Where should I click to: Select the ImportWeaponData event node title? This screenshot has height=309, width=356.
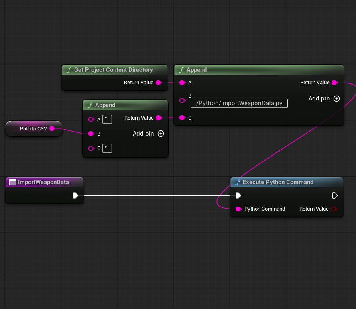click(x=43, y=182)
